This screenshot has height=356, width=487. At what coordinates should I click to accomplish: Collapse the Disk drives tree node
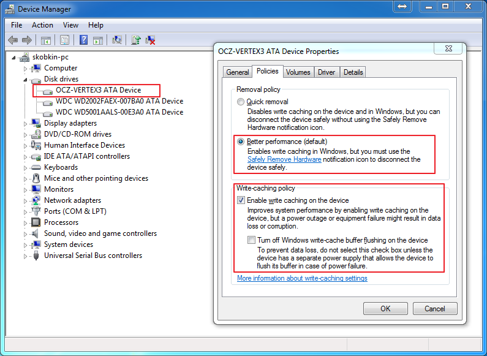pos(26,80)
